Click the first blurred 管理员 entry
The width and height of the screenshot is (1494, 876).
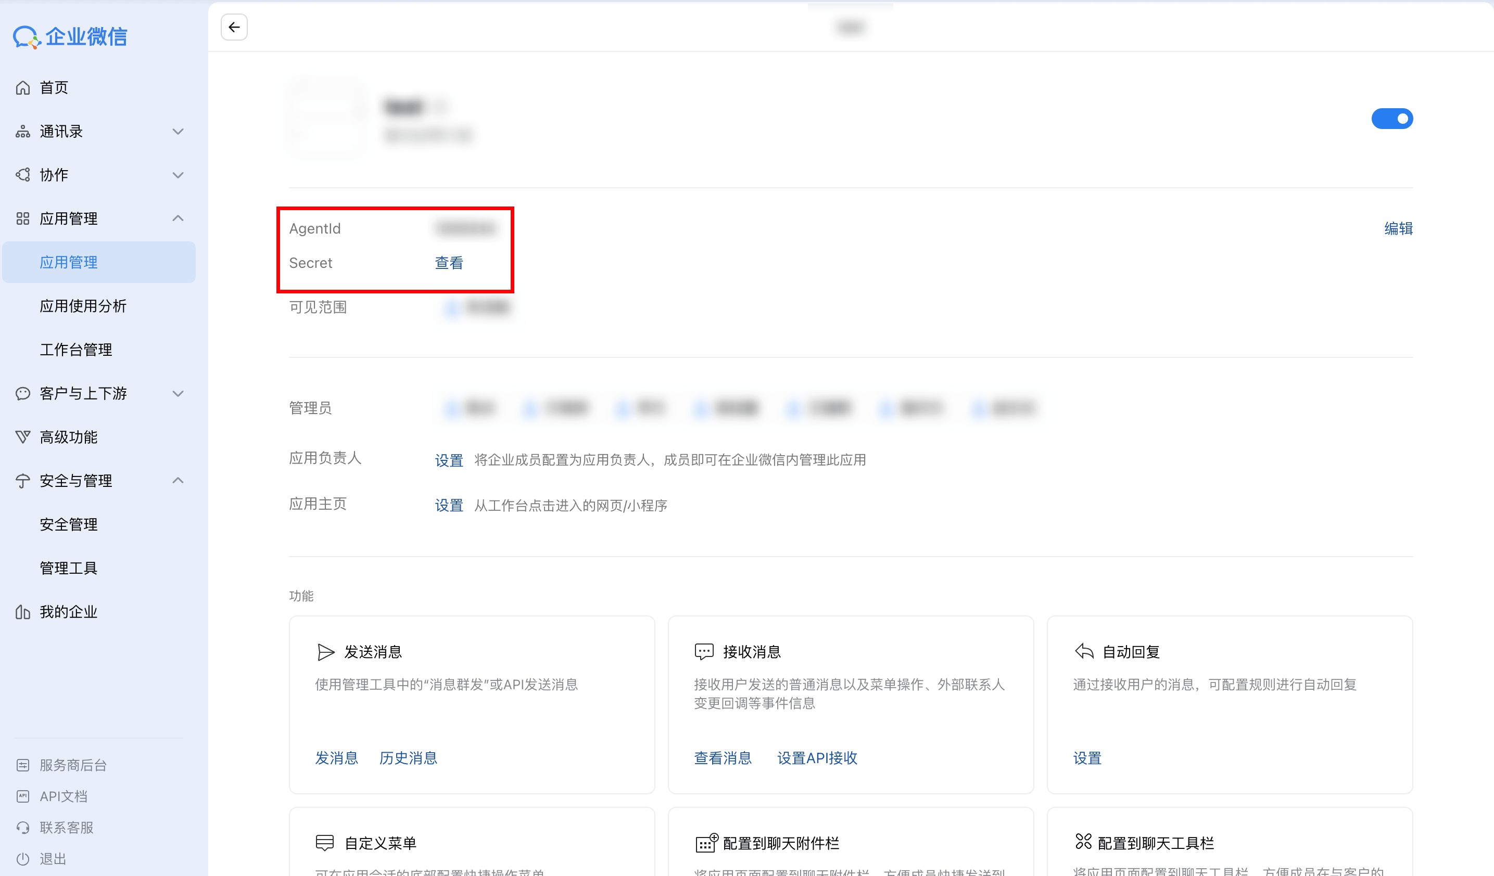tap(470, 408)
